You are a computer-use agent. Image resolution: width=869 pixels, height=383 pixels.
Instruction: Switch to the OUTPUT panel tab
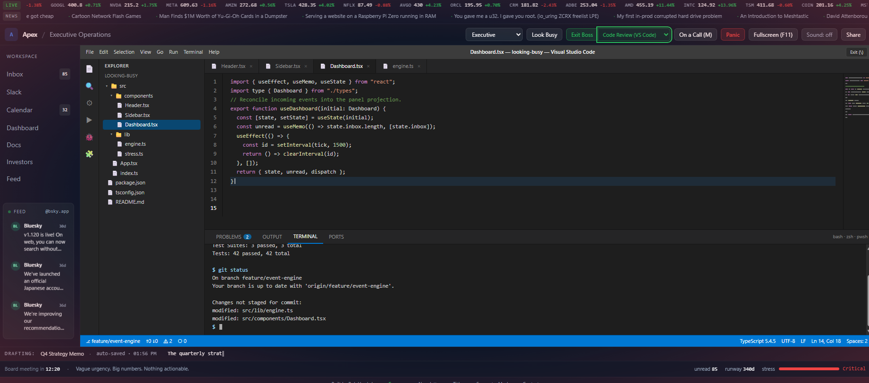tap(272, 237)
